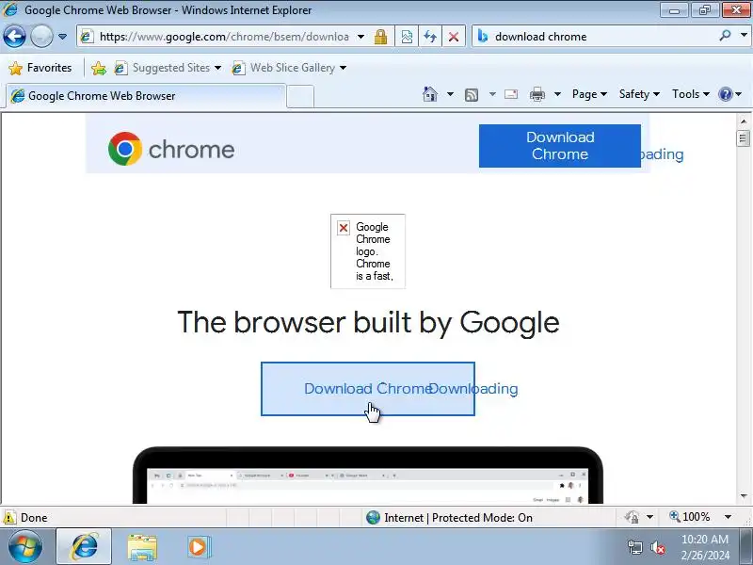Click the muted volume tray icon
This screenshot has height=565, width=753.
[x=657, y=547]
